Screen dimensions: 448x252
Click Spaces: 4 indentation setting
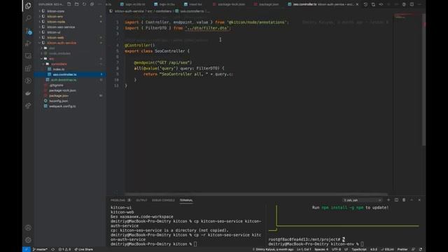point(321,249)
